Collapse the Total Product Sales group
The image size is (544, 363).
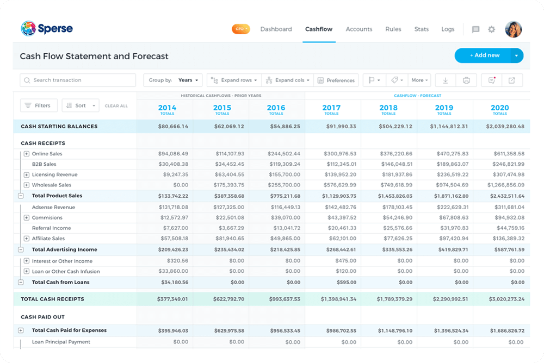pos(21,196)
